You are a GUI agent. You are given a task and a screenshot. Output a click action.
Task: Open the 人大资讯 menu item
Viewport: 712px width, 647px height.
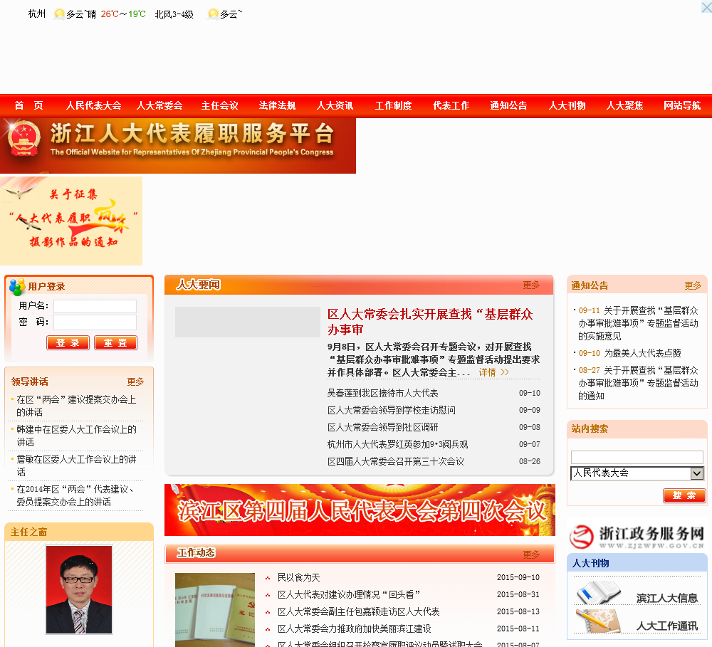coord(335,106)
